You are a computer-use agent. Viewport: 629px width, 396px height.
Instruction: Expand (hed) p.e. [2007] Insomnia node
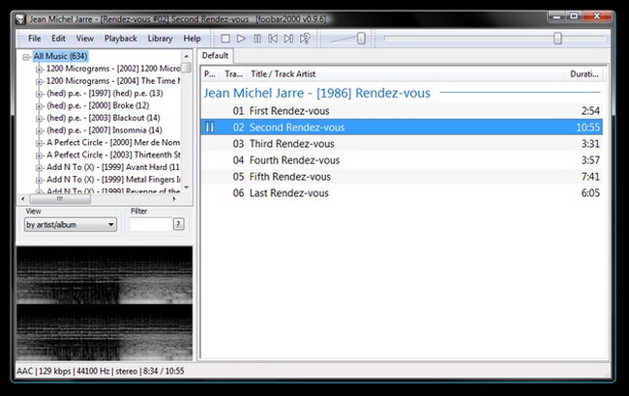(39, 131)
